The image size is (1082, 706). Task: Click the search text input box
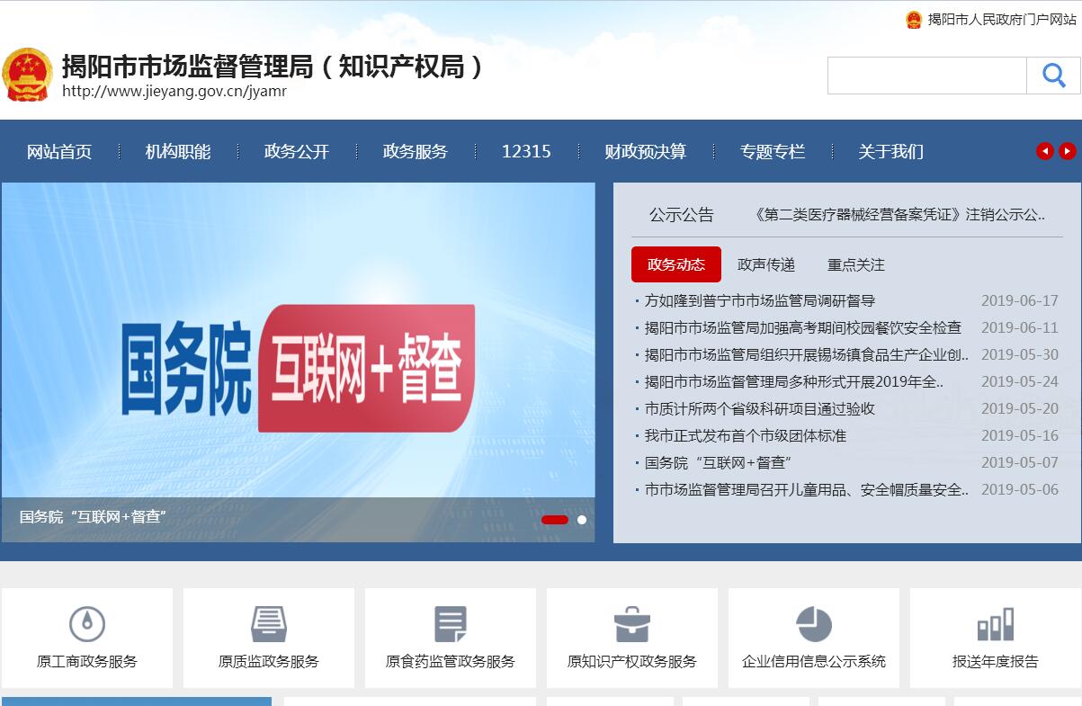point(926,76)
